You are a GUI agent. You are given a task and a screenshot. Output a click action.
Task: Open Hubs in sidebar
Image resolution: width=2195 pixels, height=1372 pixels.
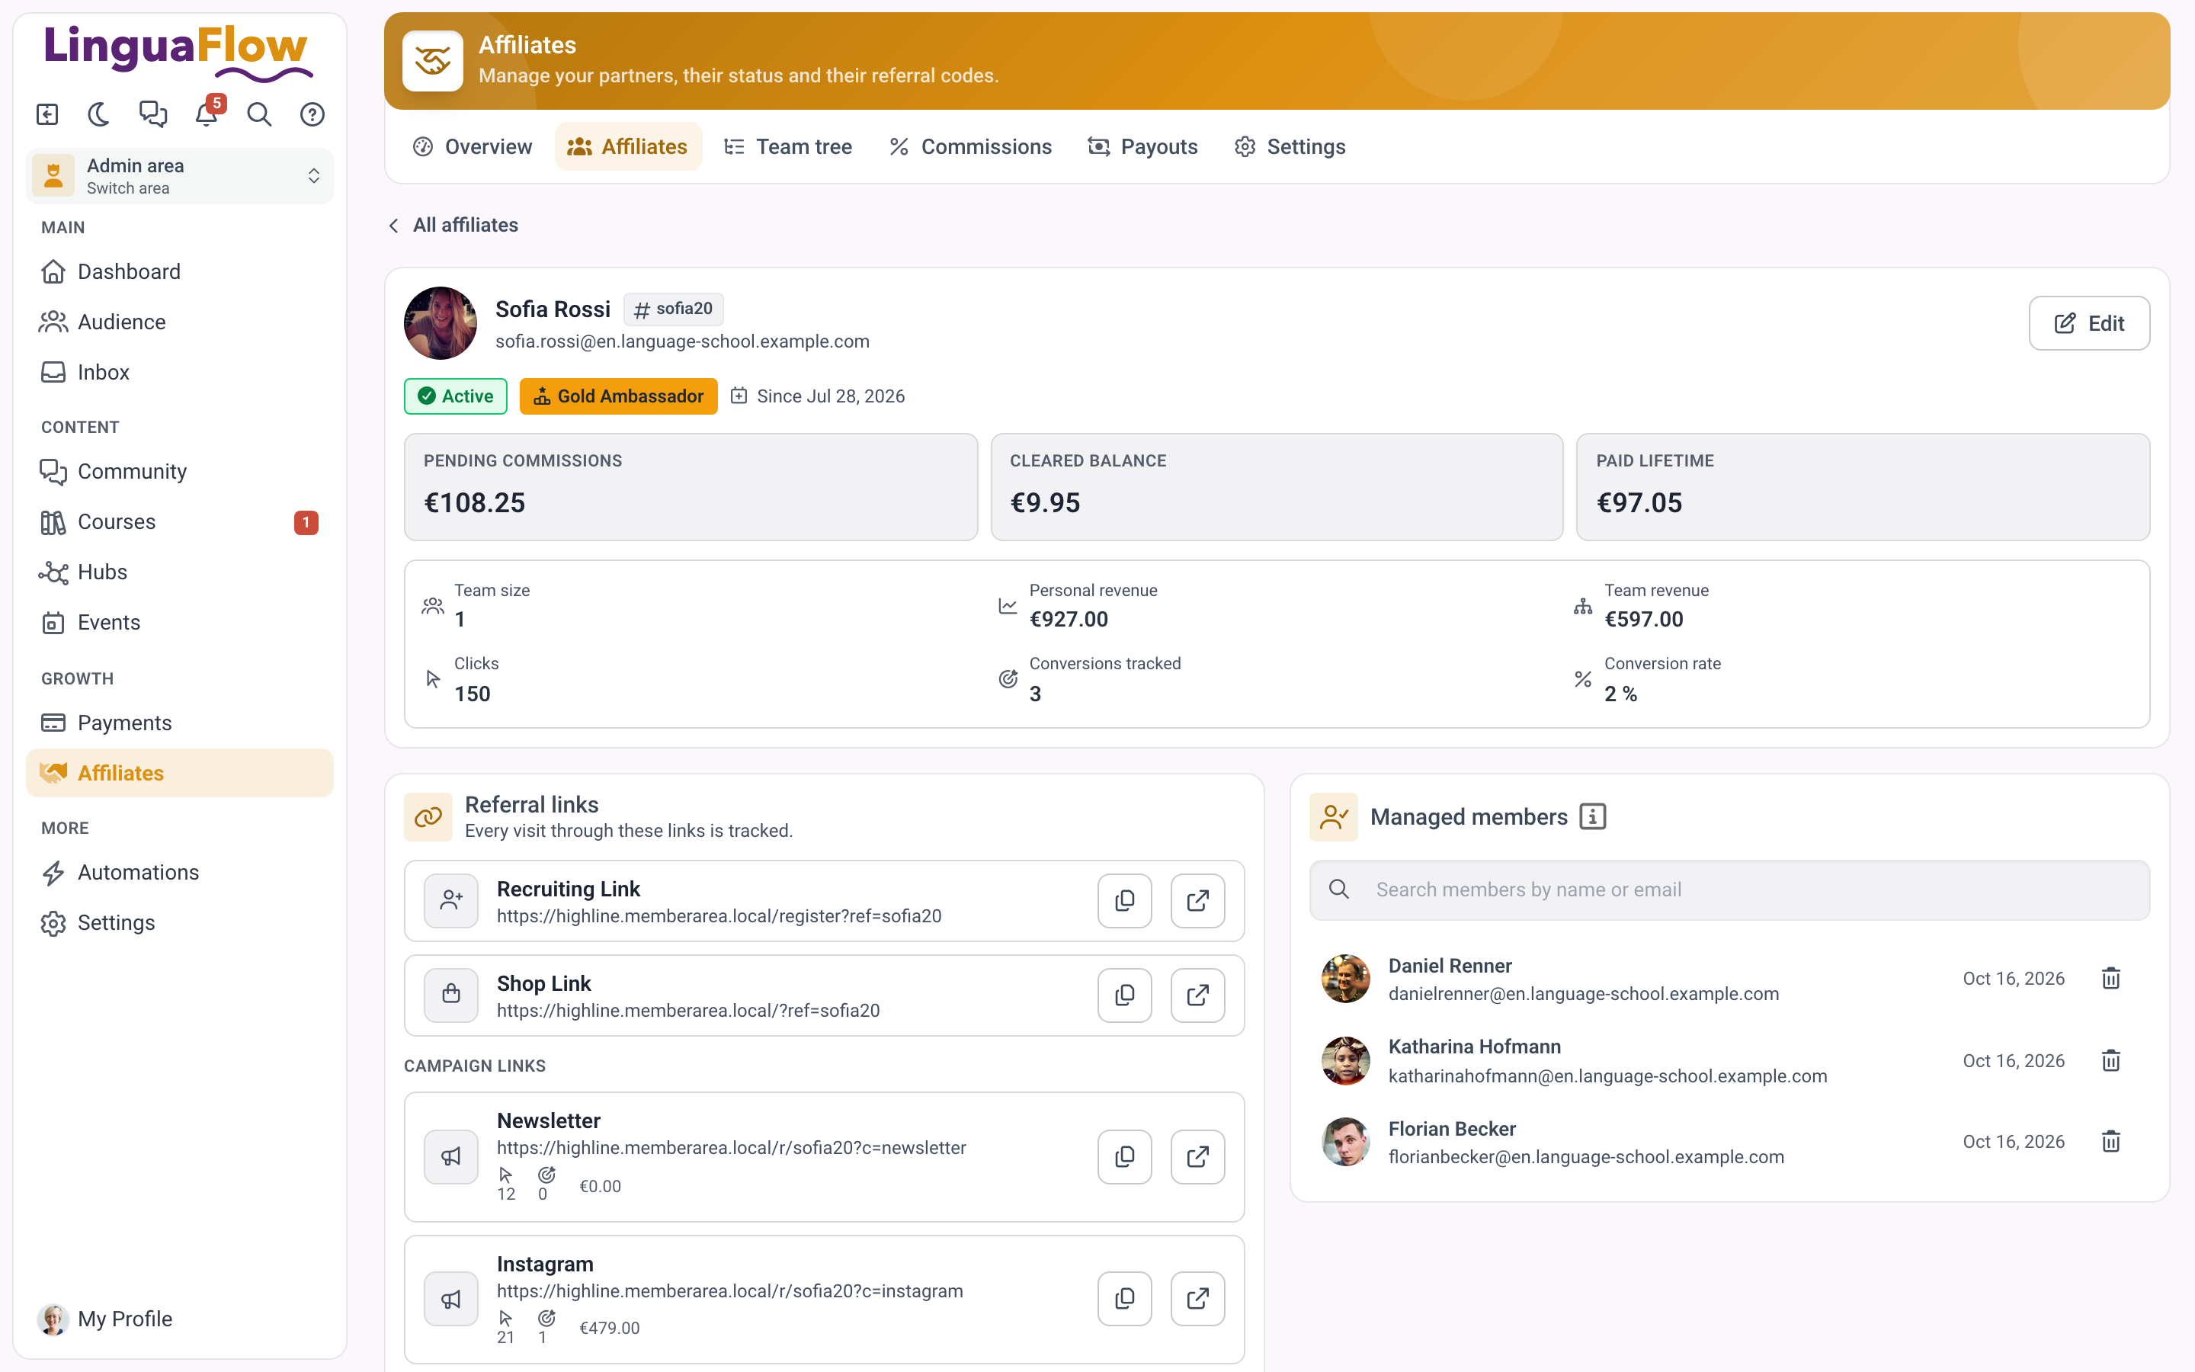[x=180, y=572]
